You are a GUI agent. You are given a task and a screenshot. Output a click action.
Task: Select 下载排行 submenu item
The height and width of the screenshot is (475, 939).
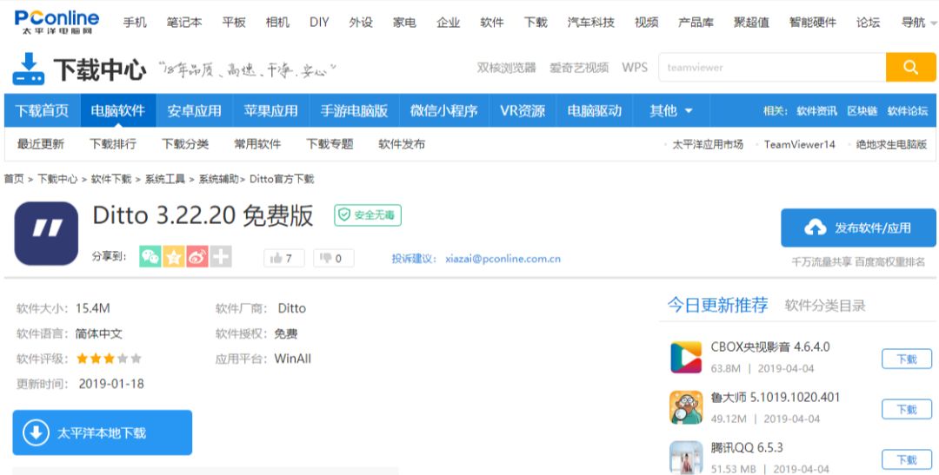point(113,144)
